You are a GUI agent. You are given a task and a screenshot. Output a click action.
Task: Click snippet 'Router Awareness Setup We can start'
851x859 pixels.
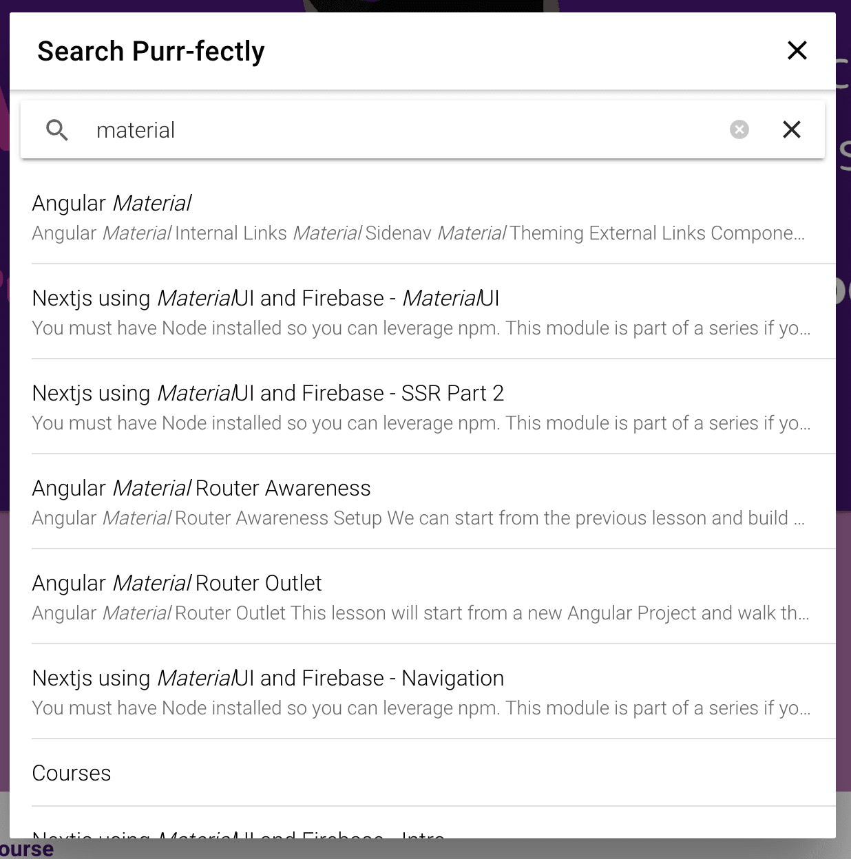click(x=418, y=518)
